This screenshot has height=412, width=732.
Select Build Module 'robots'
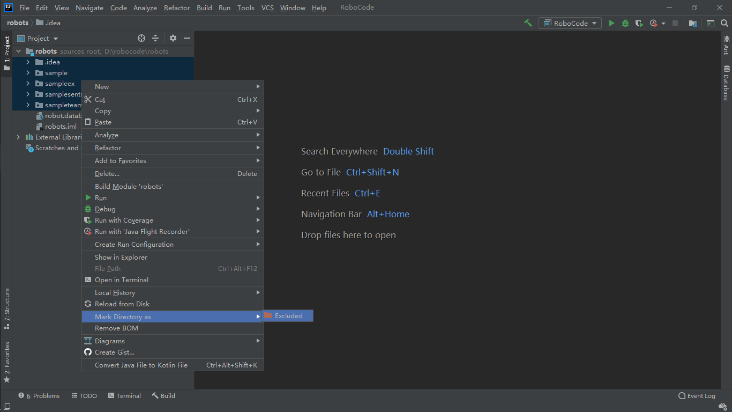coord(172,186)
